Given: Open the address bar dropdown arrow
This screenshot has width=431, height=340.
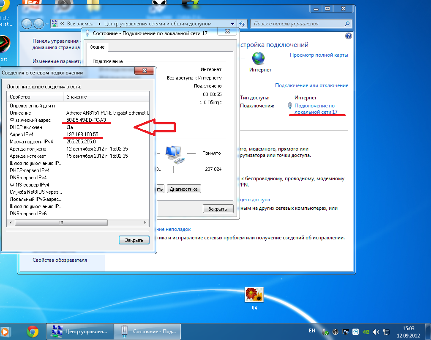Looking at the screenshot, I should pyautogui.click(x=232, y=24).
